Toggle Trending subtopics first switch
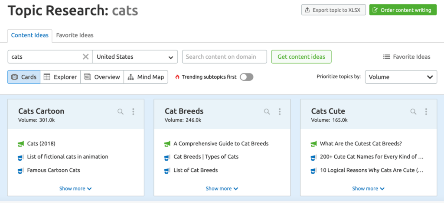Screen dimensions: 444x203 pos(246,77)
